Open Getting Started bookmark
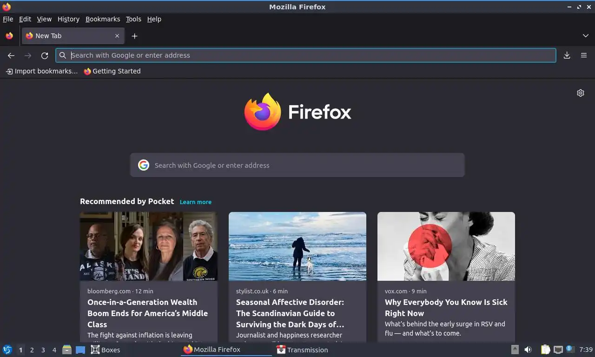This screenshot has height=357, width=595. 112,71
